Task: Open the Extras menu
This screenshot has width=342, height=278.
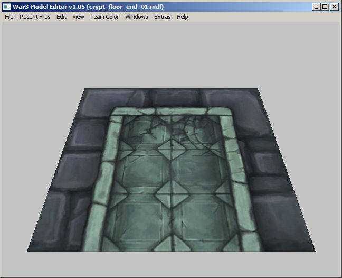Action: [x=162, y=17]
